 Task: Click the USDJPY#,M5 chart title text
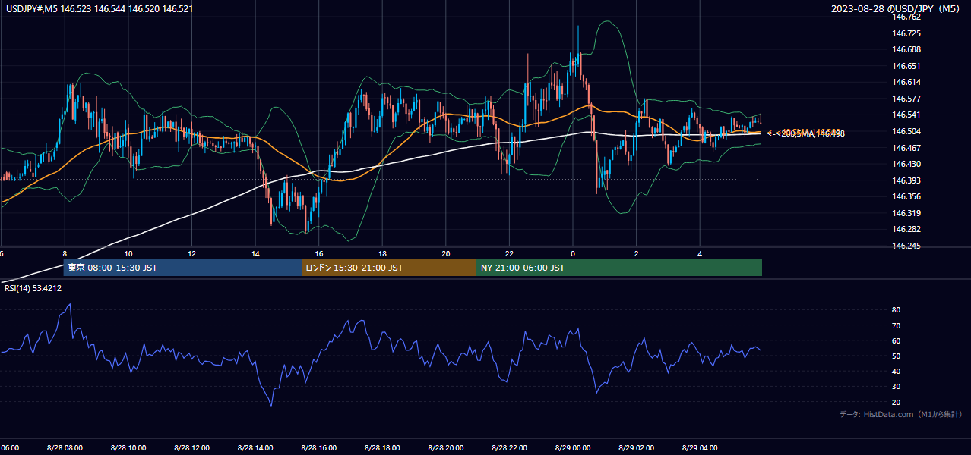(99, 9)
